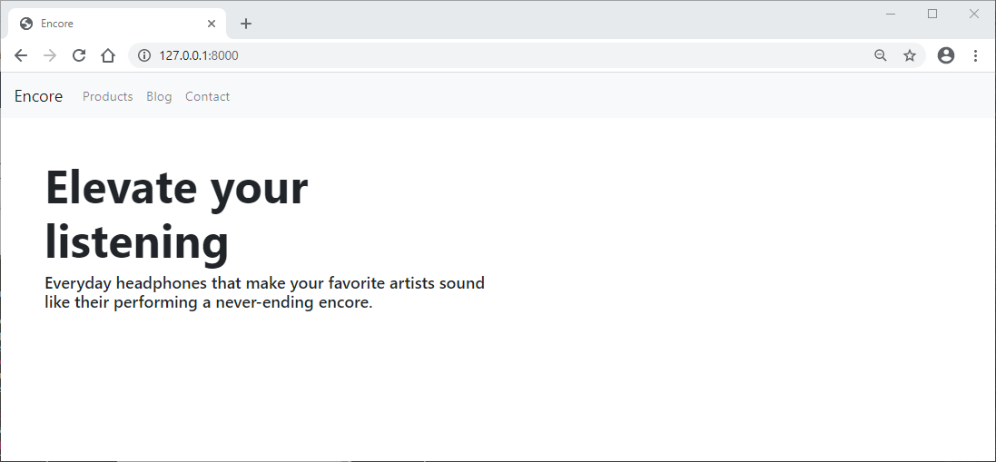Screen dimensions: 996x462
Task: Close the Encore tab
Action: tap(212, 24)
